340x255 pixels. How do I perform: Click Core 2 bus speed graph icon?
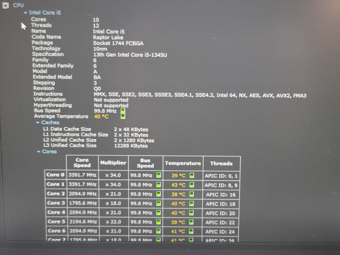[x=159, y=194]
